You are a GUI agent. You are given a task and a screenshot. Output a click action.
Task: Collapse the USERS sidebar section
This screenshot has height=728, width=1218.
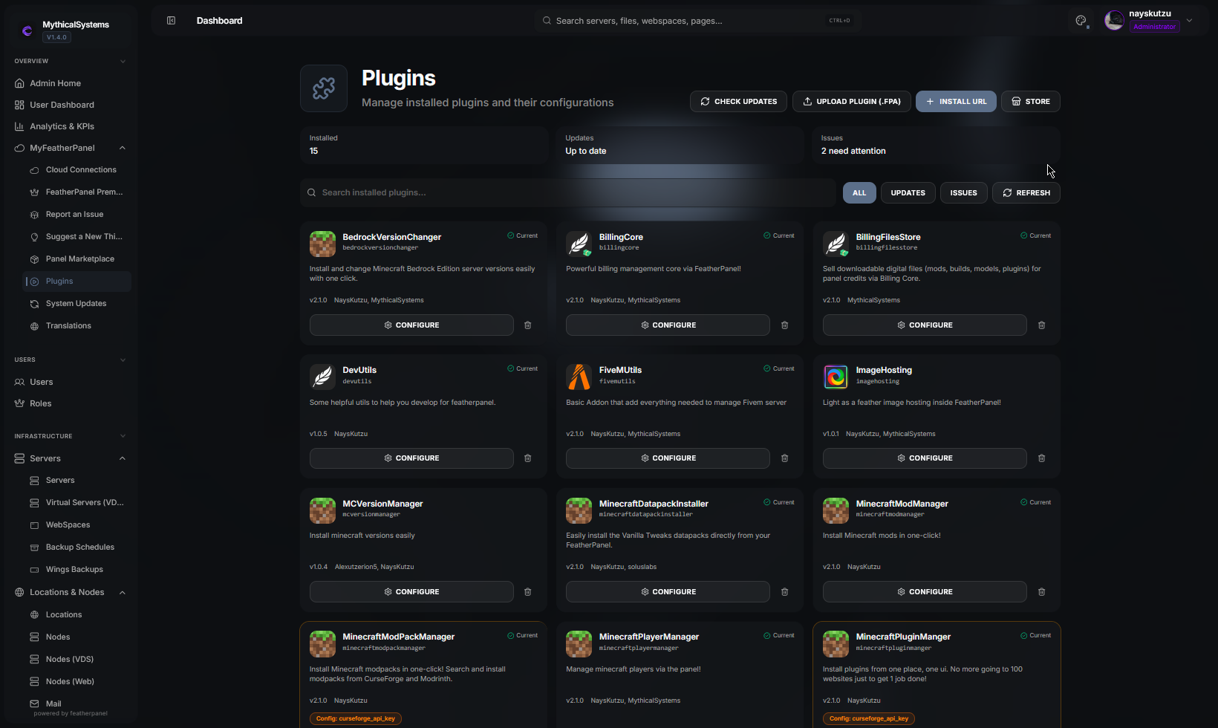[123, 360]
